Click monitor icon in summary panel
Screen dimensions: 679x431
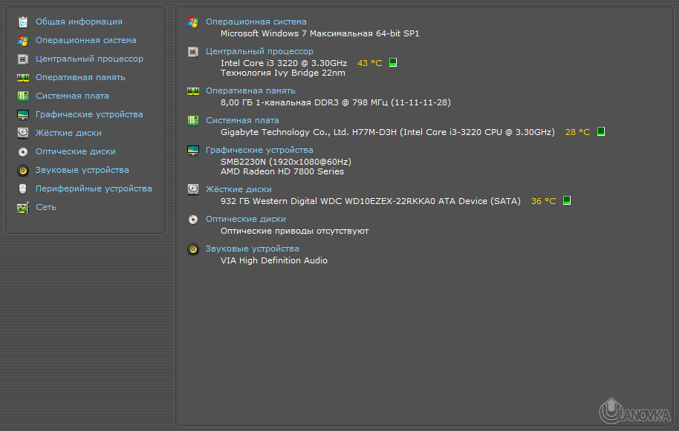193,151
